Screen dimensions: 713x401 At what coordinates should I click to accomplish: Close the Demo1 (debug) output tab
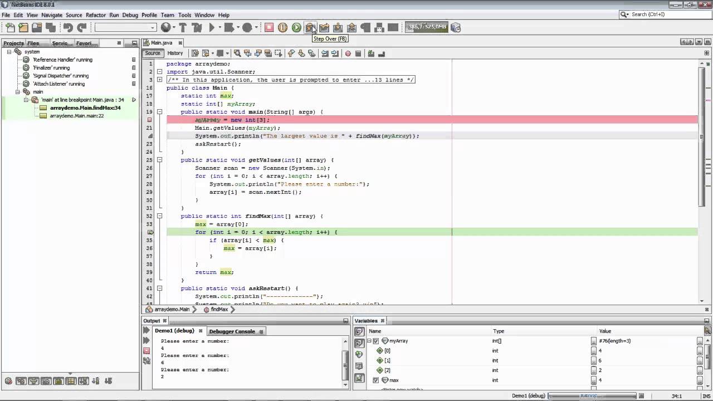201,331
